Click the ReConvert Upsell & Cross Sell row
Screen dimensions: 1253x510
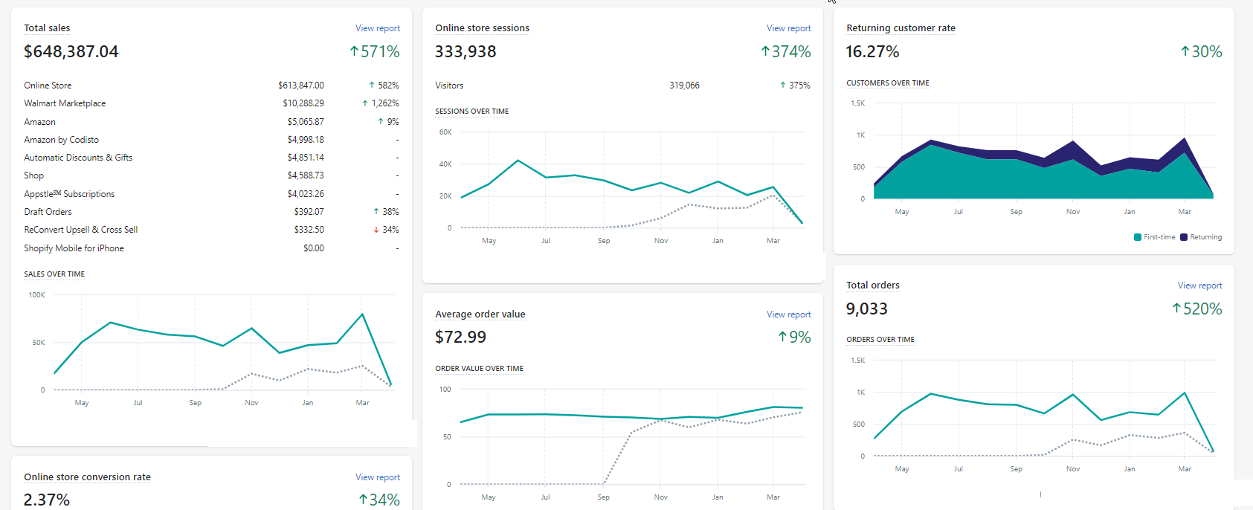pyautogui.click(x=211, y=230)
